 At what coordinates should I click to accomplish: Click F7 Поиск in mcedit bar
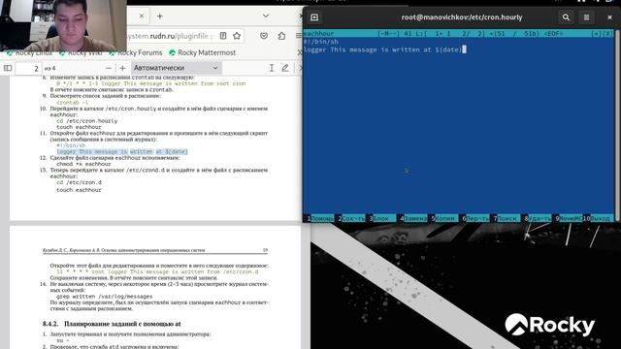coord(507,218)
